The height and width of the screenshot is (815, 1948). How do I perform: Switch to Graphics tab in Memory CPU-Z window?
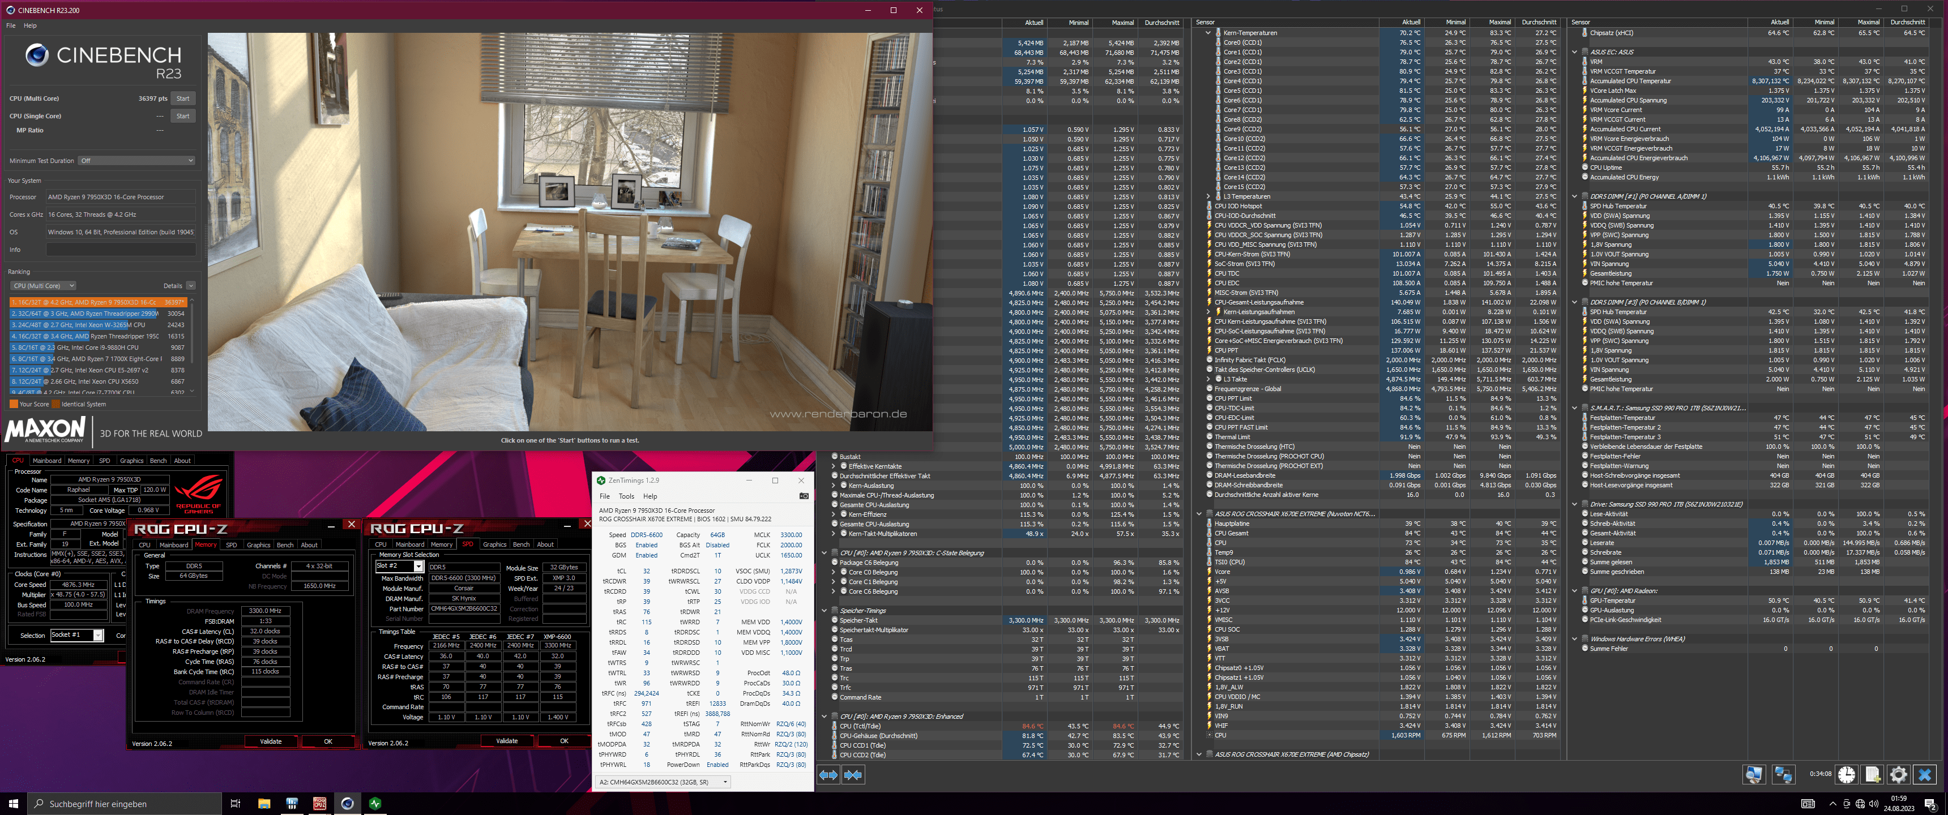(258, 544)
